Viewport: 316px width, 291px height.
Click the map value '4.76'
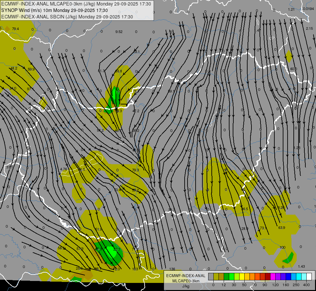(64, 169)
